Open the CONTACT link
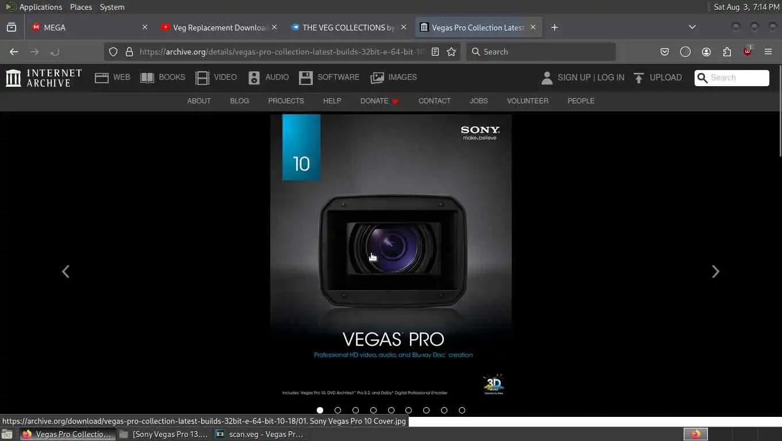 pos(434,101)
